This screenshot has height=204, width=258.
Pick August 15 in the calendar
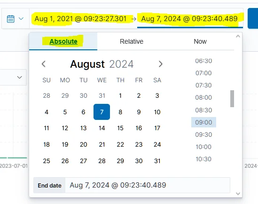tap(120, 128)
